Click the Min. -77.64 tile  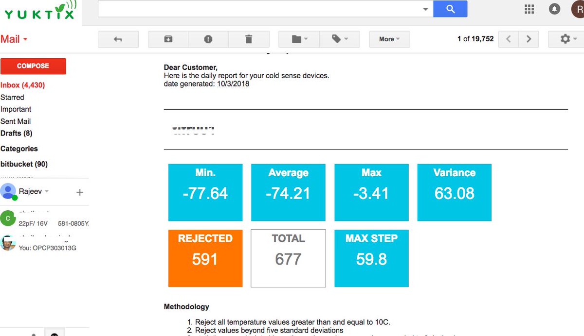205,192
